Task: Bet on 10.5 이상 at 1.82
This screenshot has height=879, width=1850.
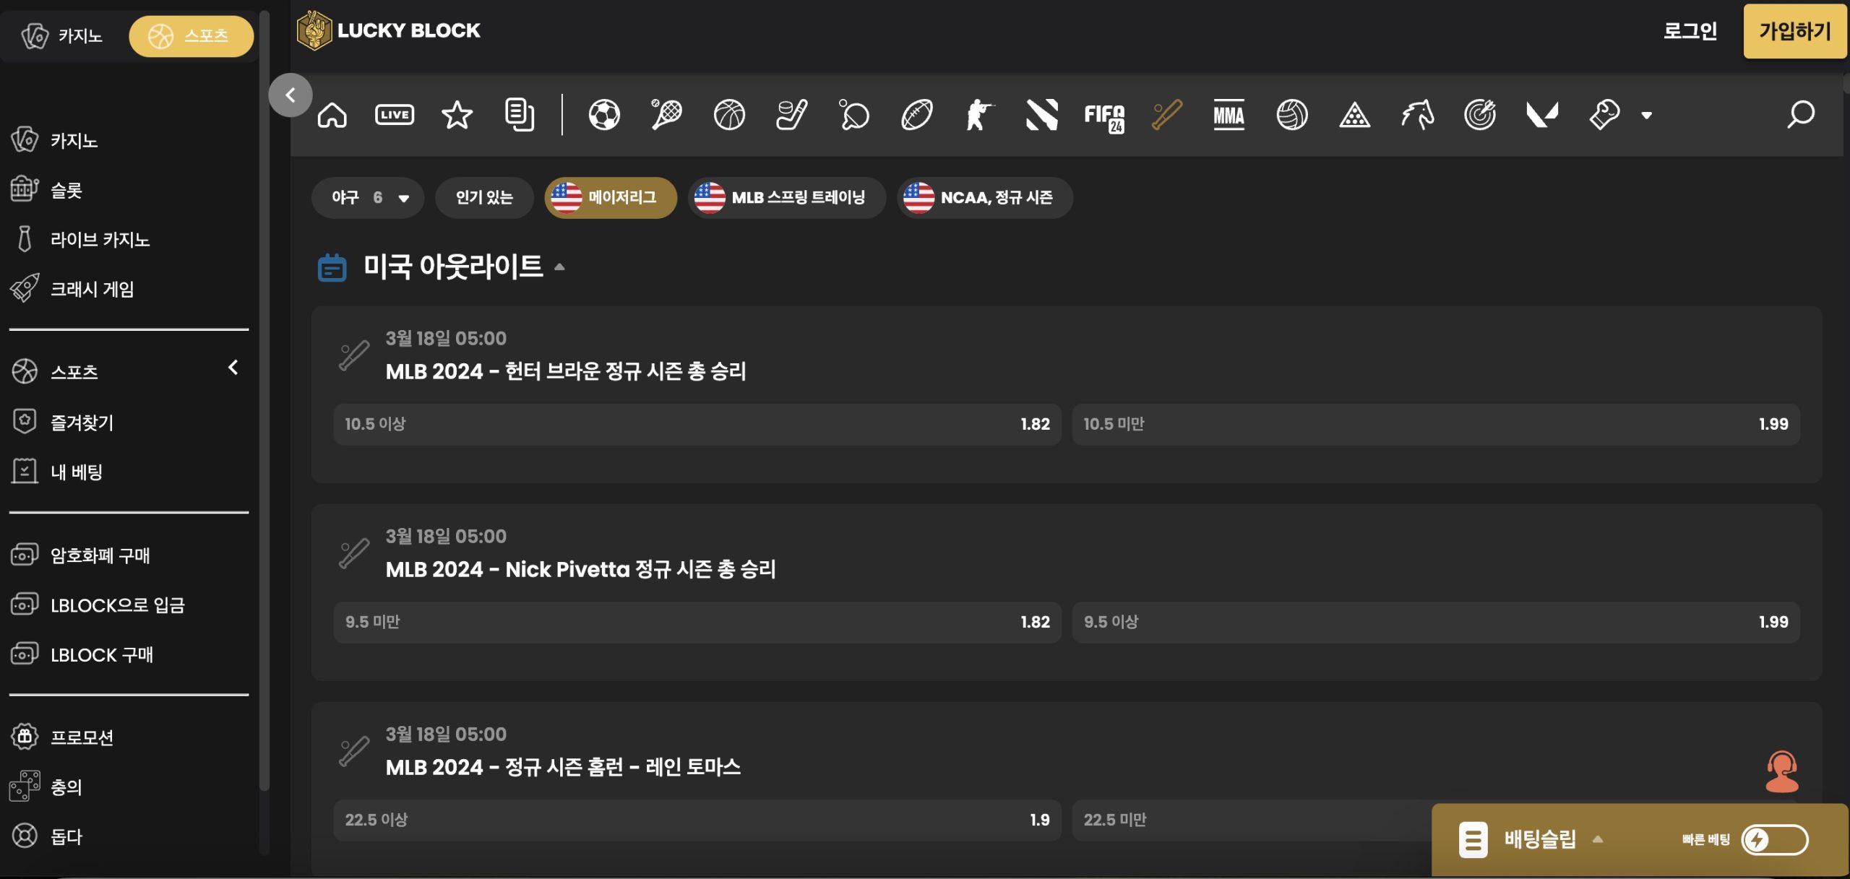Action: click(x=697, y=424)
